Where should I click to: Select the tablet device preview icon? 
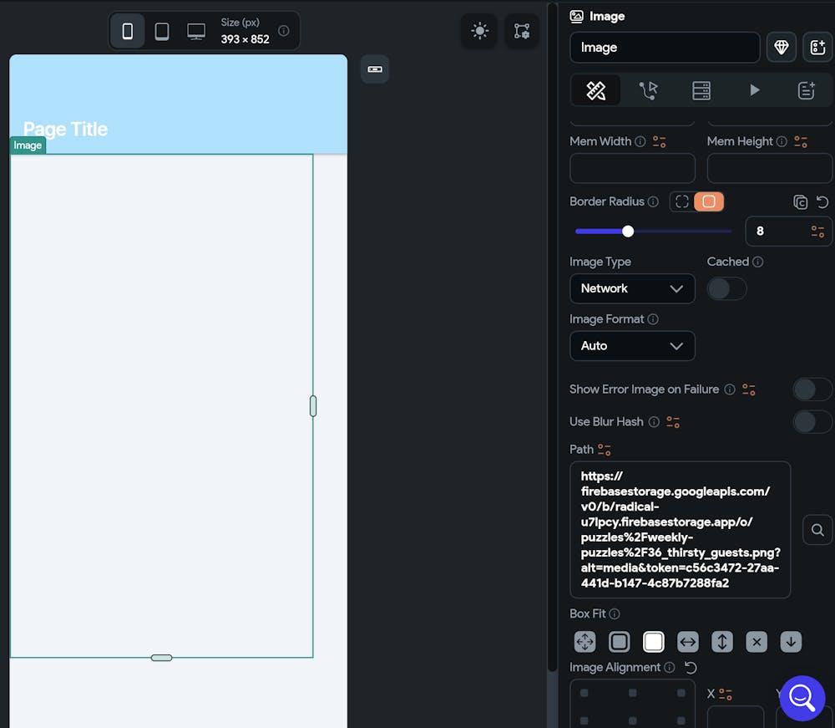click(162, 31)
